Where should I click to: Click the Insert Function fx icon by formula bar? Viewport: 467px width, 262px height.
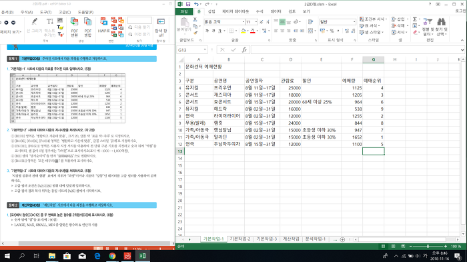(244, 50)
